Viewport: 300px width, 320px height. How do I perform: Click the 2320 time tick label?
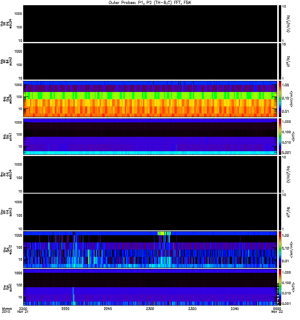click(192, 309)
